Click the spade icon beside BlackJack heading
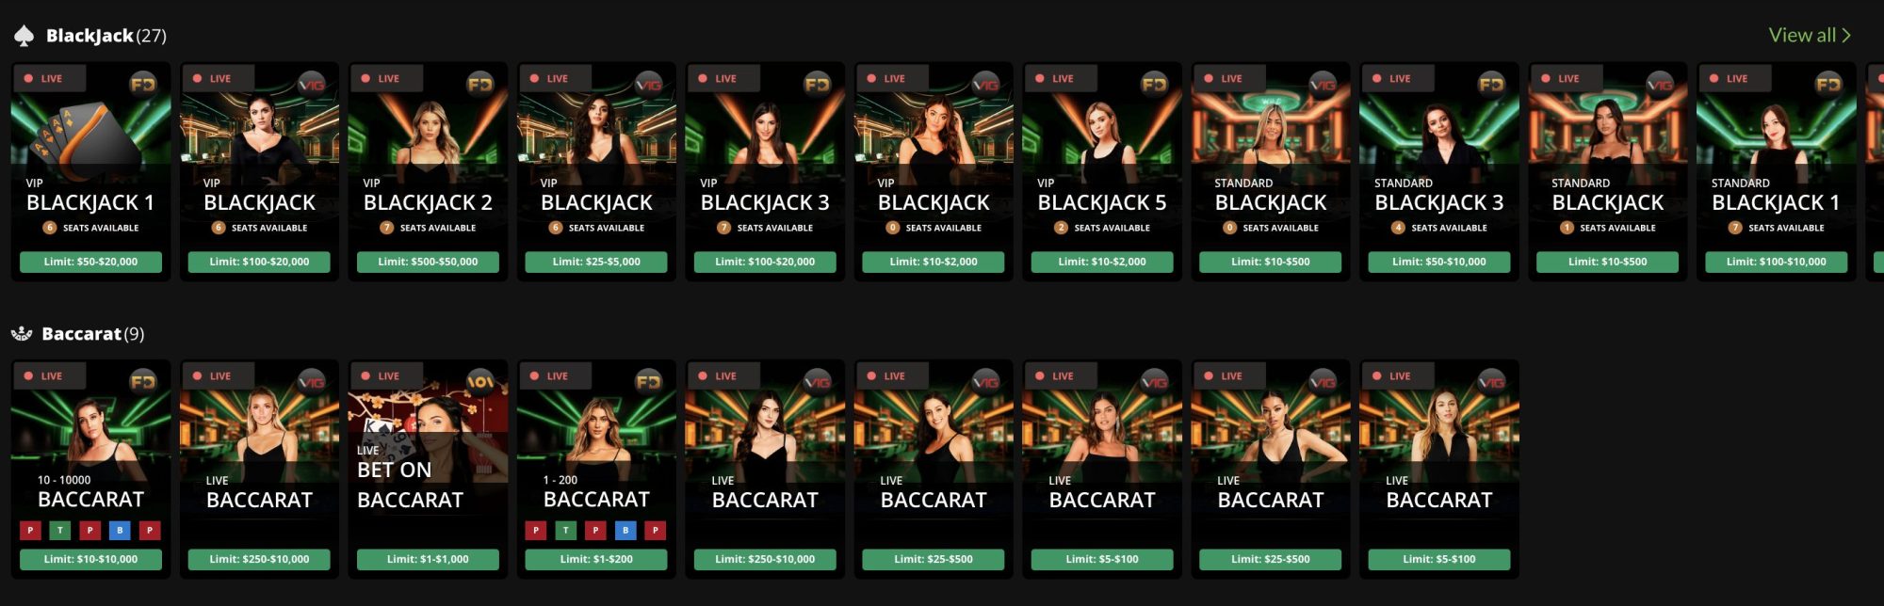1884x606 pixels. coord(24,36)
